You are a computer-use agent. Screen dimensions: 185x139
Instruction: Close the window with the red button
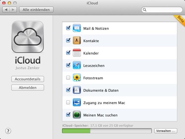4,3
